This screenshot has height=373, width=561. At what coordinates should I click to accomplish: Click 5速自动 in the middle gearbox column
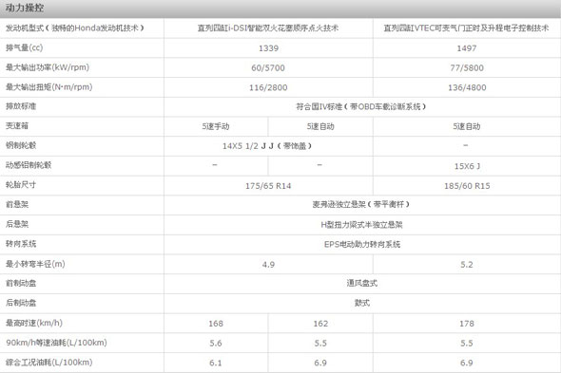click(320, 126)
